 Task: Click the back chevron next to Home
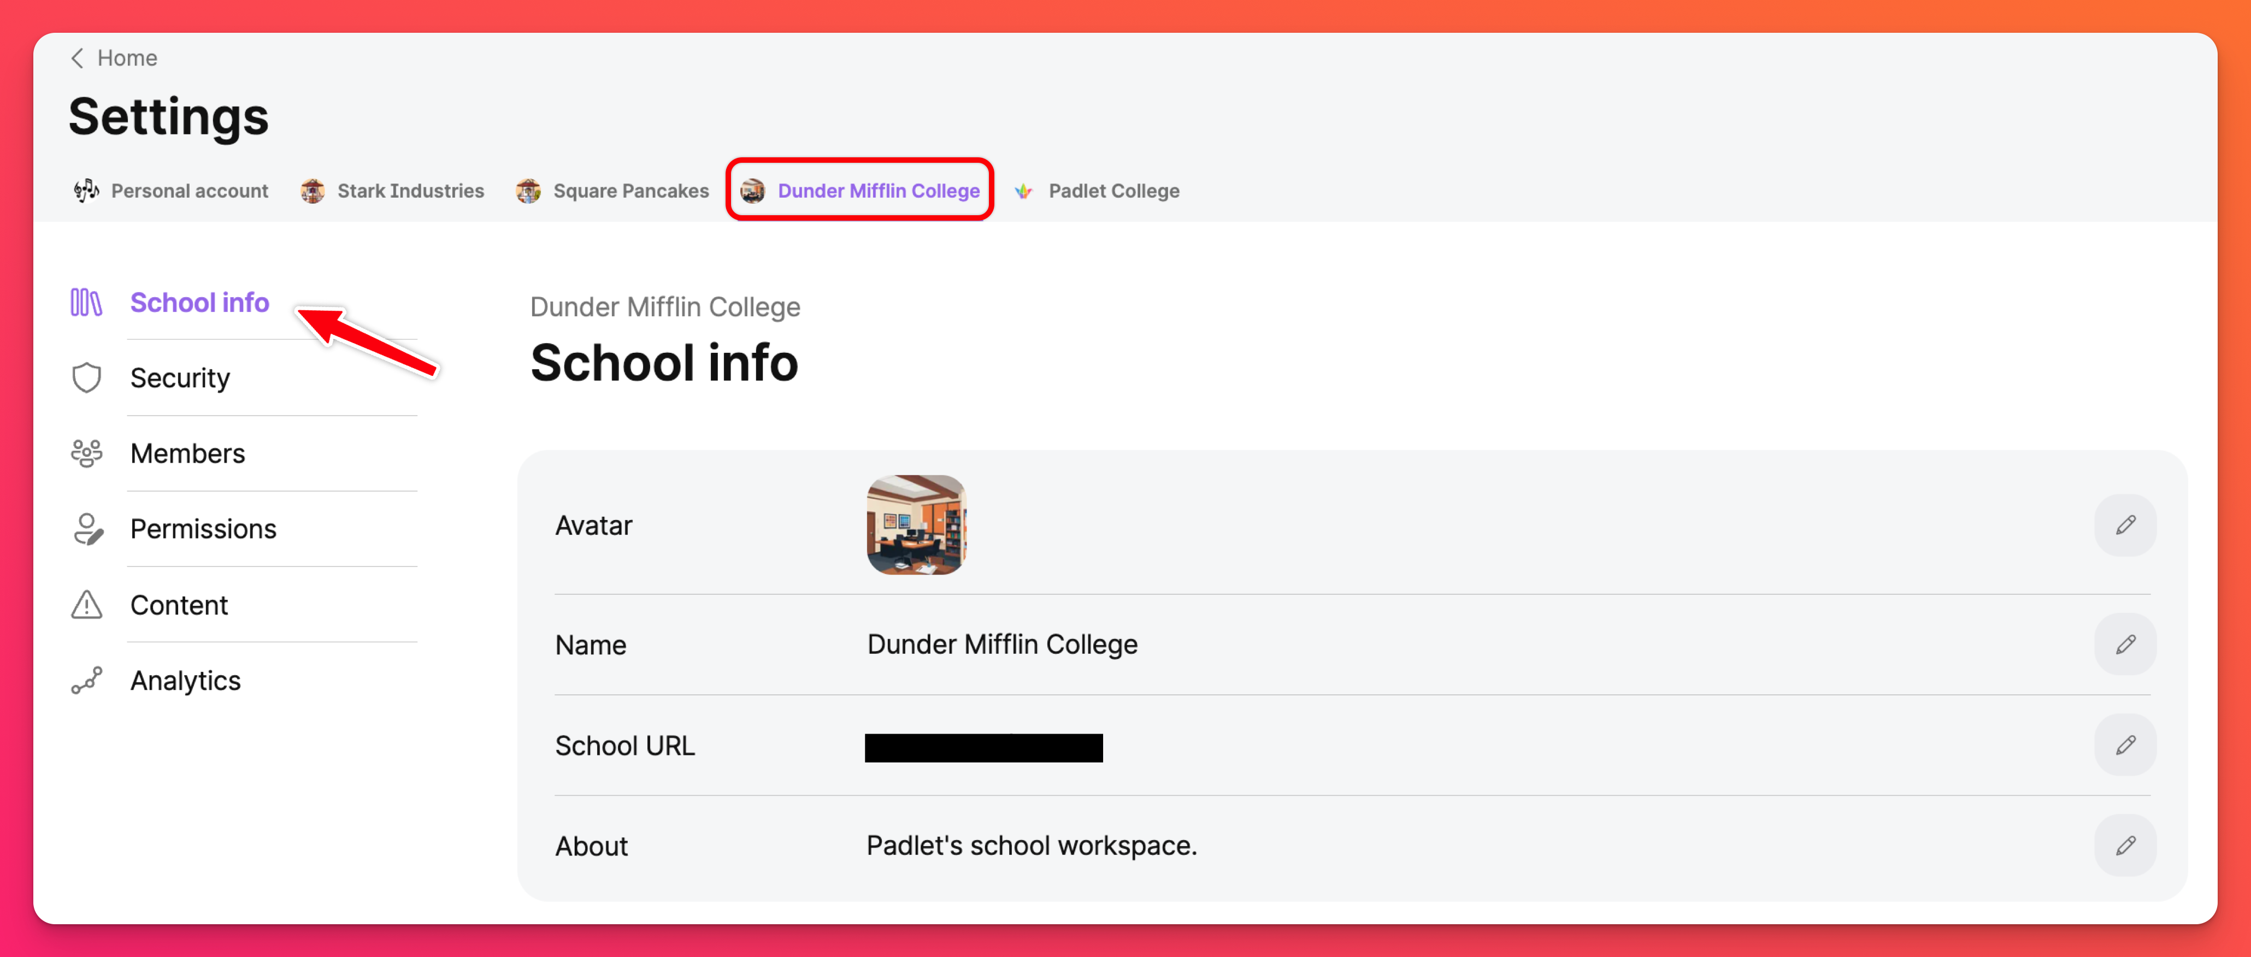coord(77,58)
